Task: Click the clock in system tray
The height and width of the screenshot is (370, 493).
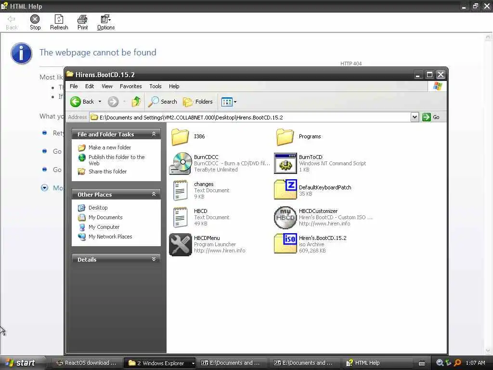Action: [x=475, y=363]
